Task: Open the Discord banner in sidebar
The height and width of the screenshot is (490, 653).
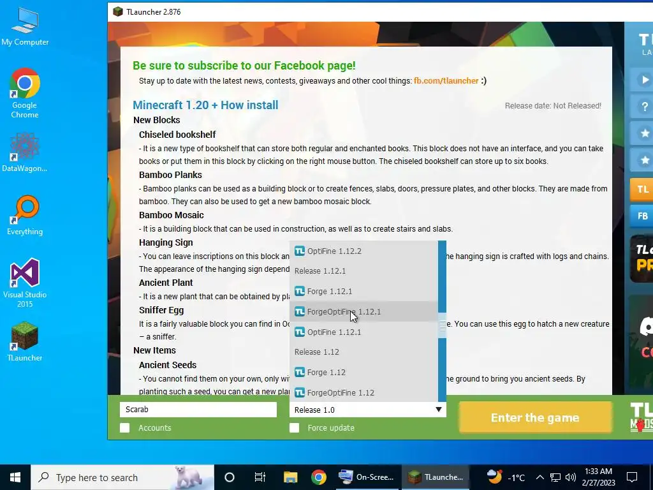Action: pyautogui.click(x=642, y=341)
